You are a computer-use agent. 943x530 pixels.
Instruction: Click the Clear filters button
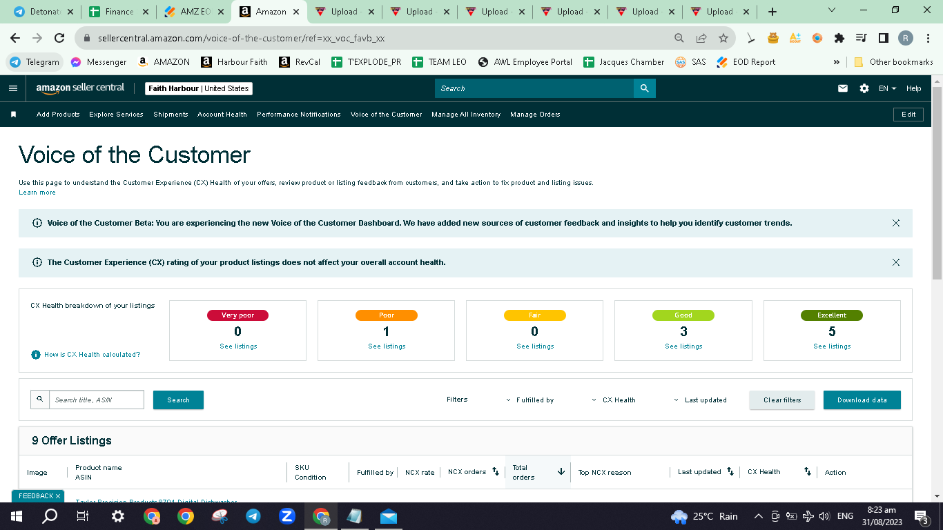782,400
